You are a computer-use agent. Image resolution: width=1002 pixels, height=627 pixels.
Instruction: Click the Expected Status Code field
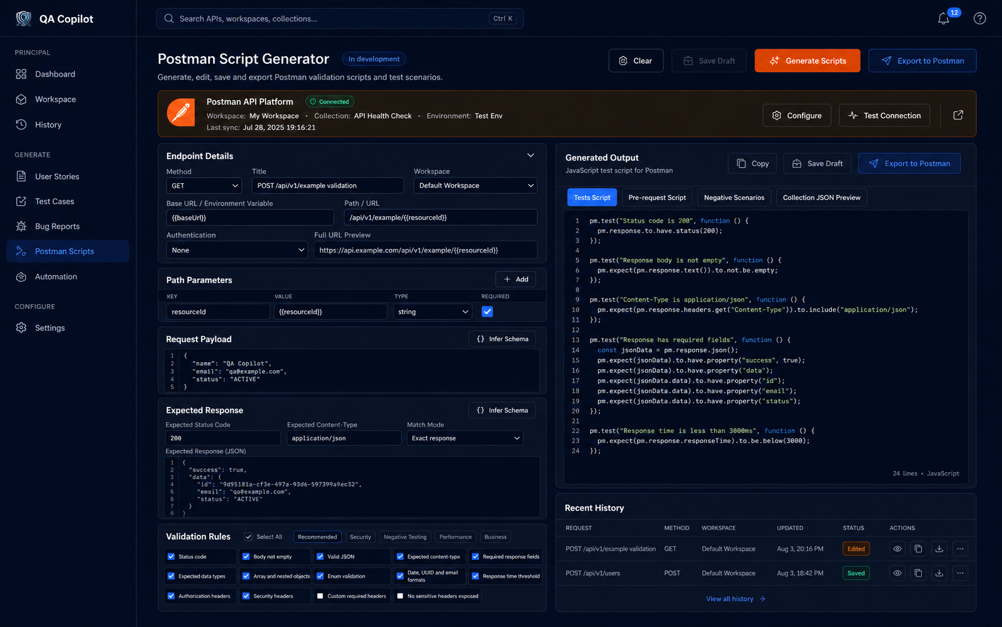[223, 438]
